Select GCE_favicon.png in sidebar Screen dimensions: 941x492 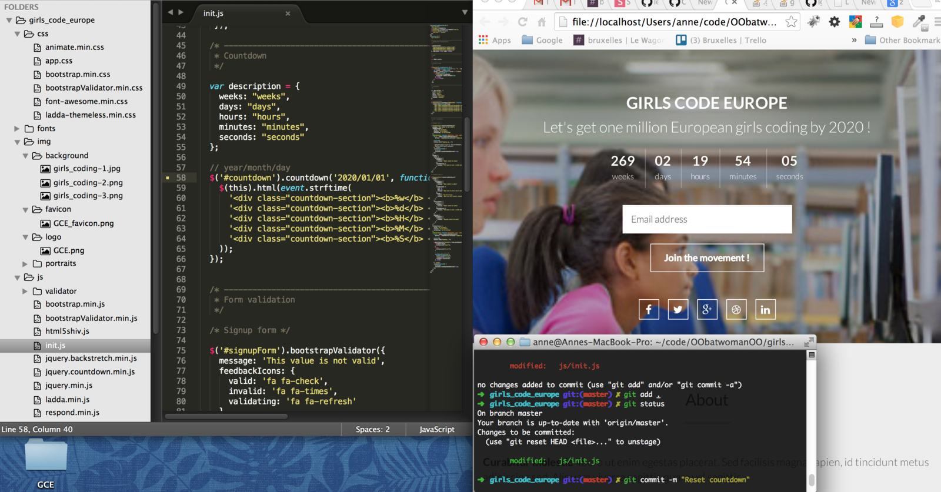[x=84, y=223]
